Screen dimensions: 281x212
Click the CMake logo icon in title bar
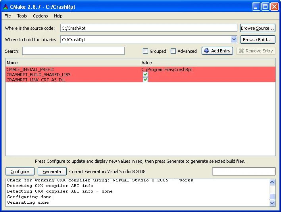pos(6,7)
